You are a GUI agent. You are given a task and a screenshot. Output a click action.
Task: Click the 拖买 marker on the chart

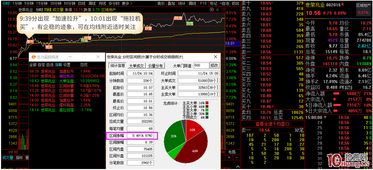click(49, 47)
